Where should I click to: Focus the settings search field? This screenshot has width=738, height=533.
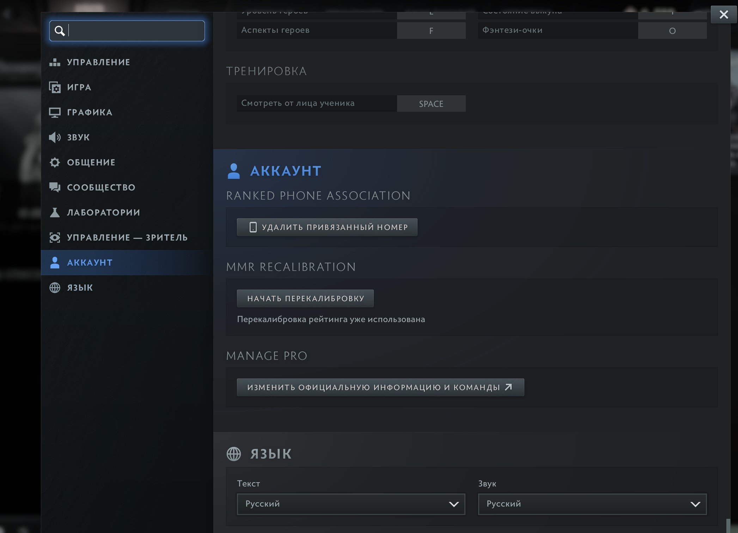tap(127, 31)
